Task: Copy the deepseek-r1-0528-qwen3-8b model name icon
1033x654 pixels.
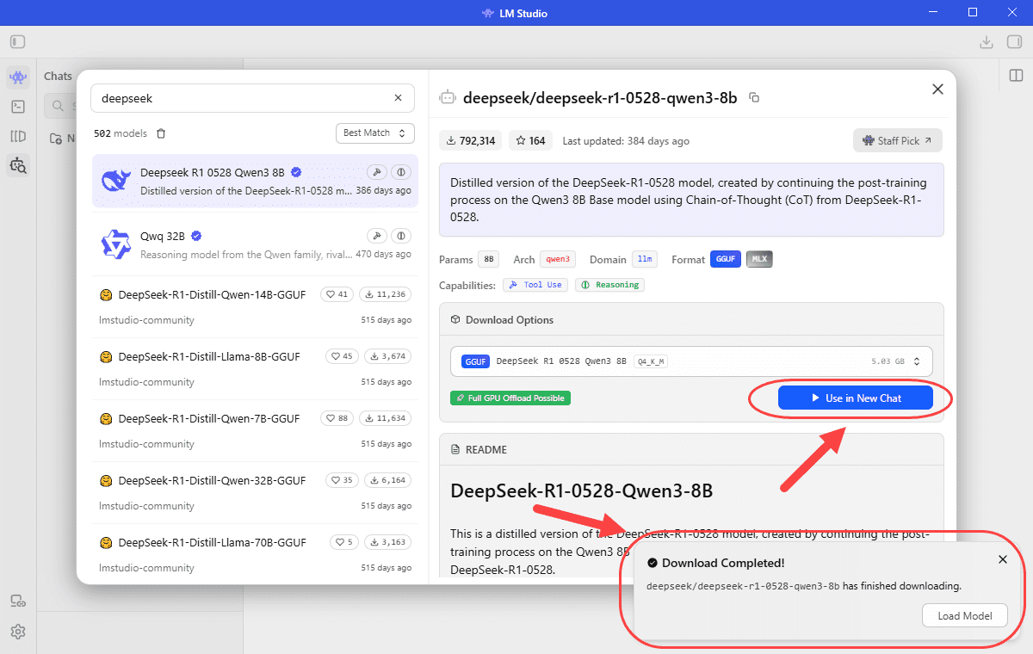Action: [754, 98]
